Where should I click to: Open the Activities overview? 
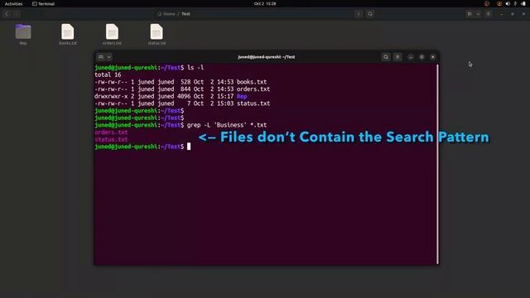[13, 3]
